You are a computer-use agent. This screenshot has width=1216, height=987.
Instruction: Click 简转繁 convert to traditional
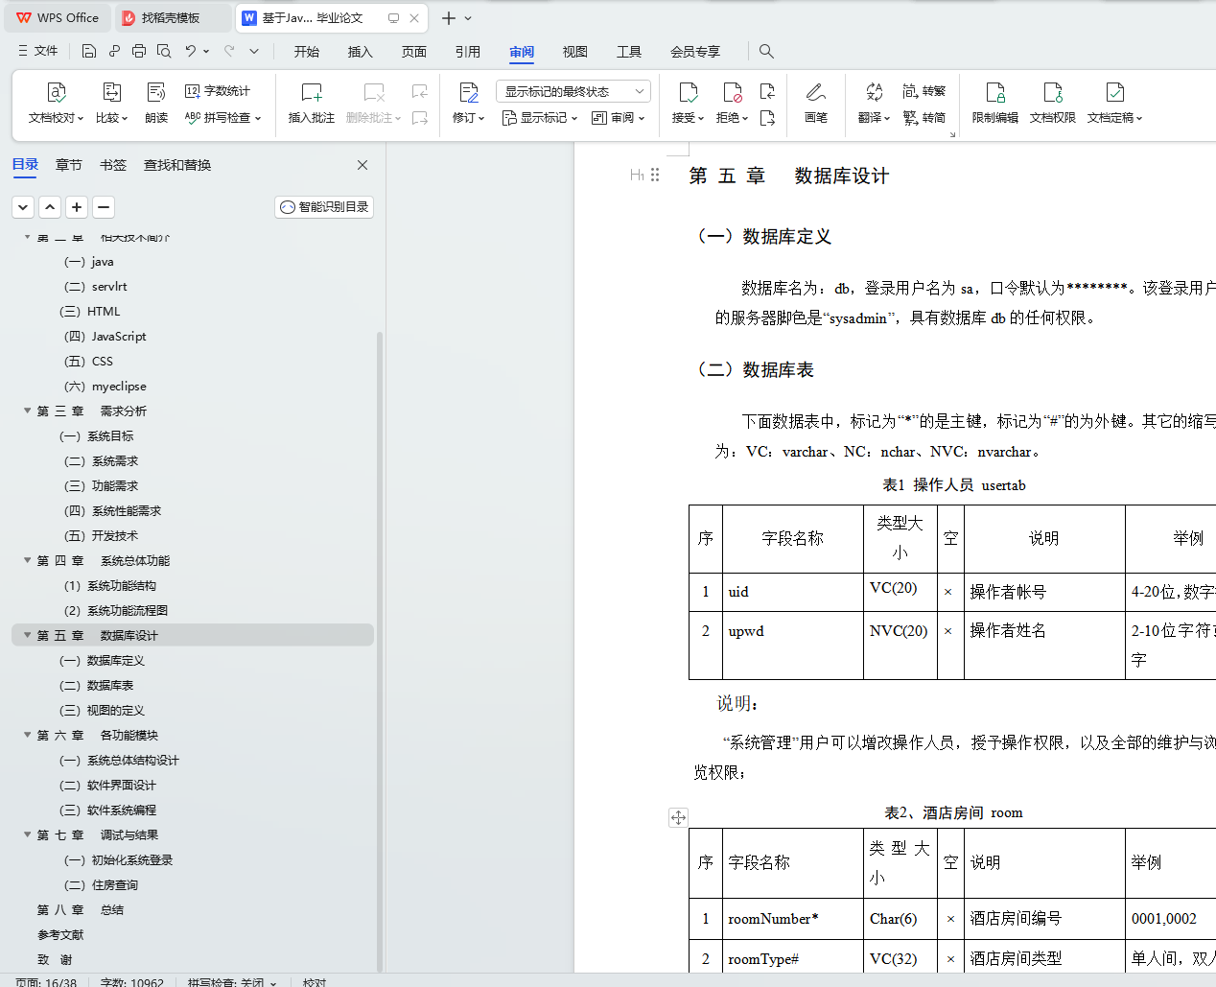(924, 91)
